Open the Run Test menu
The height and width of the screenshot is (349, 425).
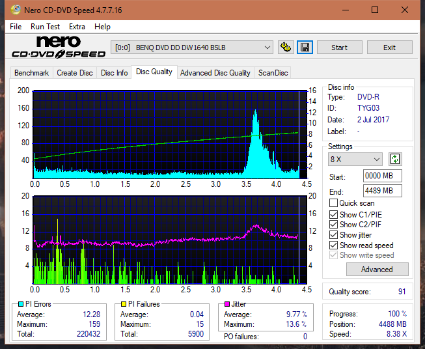(x=45, y=27)
